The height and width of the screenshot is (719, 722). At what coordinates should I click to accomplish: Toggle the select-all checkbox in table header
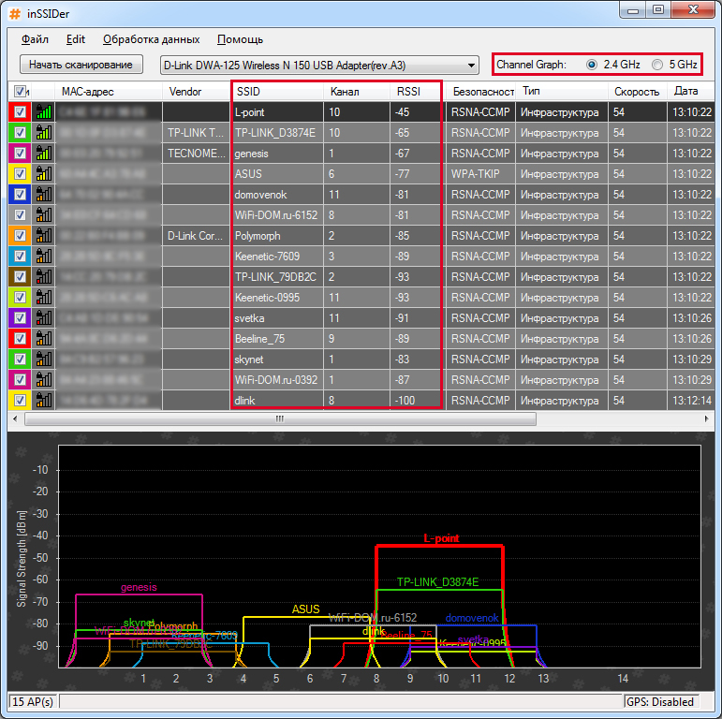point(20,91)
